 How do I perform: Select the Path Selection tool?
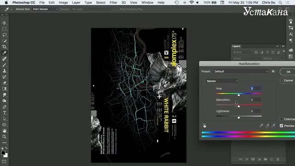tap(4, 119)
